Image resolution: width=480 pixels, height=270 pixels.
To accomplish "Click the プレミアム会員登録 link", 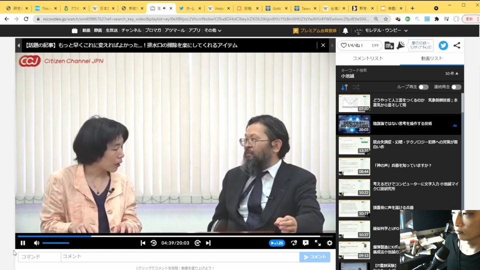I will [x=315, y=30].
